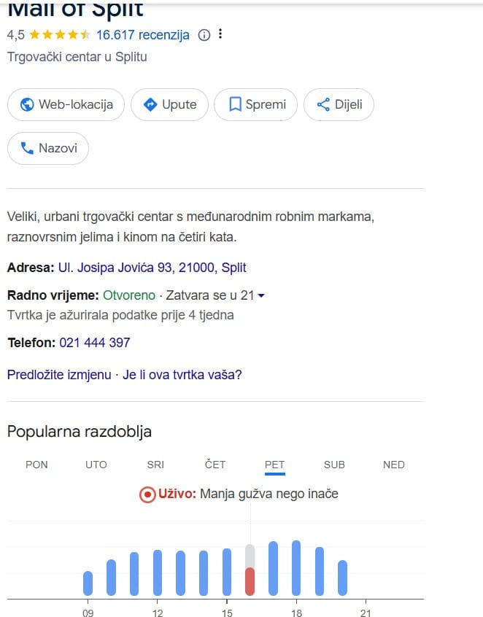
Task: Click the red live bar in the chart
Action: [250, 581]
